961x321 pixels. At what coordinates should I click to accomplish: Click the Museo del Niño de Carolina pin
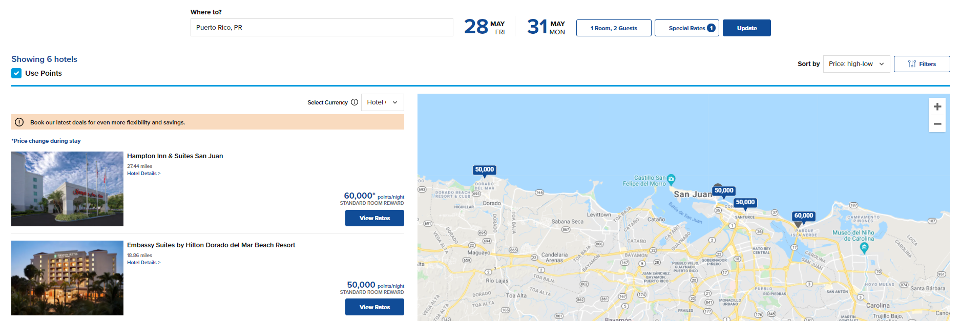pos(864,248)
